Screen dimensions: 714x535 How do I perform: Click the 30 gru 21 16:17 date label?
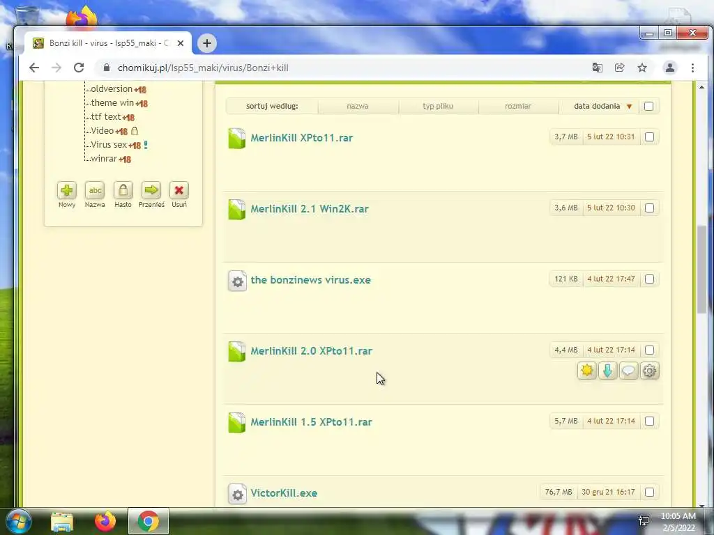(608, 492)
